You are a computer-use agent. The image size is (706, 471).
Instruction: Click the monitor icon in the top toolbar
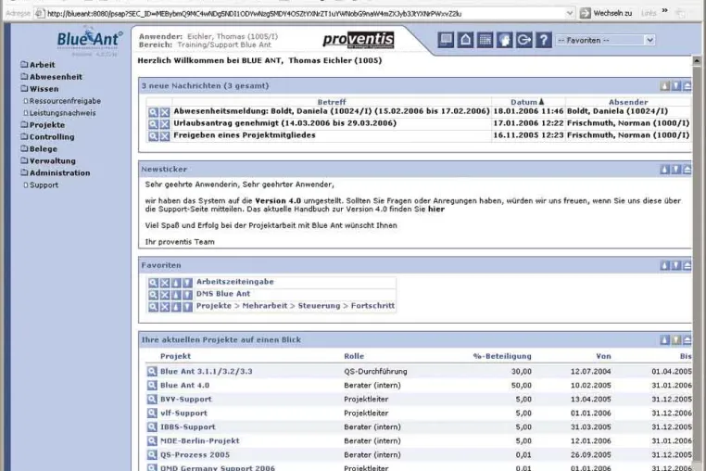click(446, 40)
